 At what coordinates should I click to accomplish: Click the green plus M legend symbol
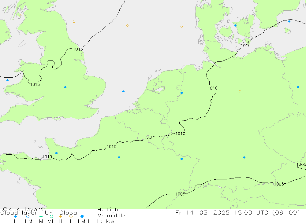point(41,216)
